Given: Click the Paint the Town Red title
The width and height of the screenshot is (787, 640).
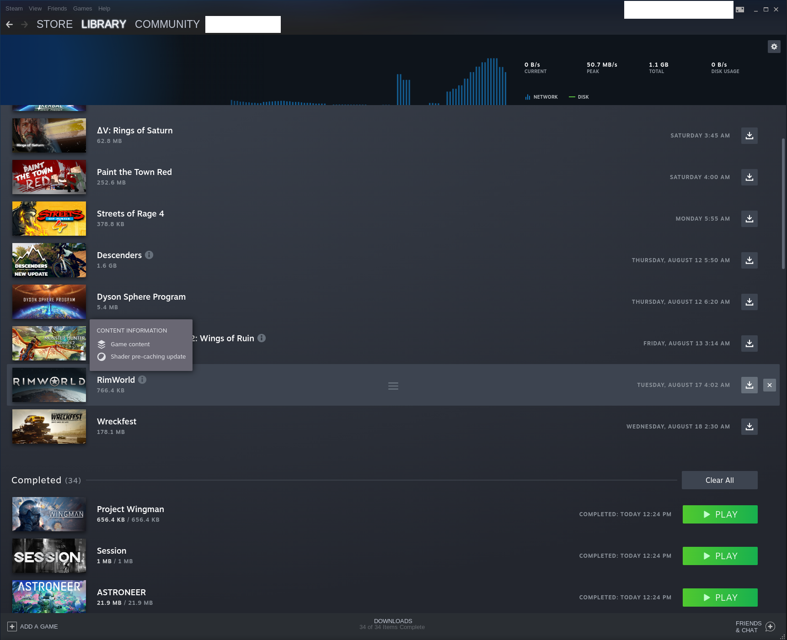Looking at the screenshot, I should click(134, 172).
